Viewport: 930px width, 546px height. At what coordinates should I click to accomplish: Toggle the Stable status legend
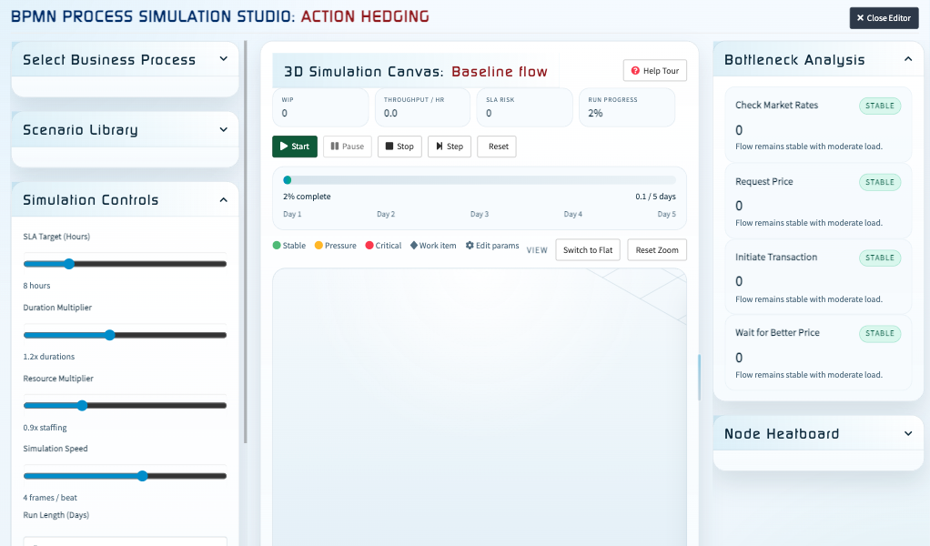coord(275,245)
